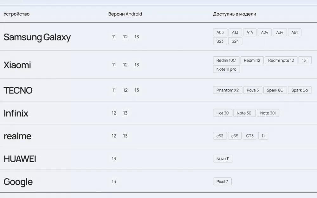Select the realme c53 chip
317x198 pixels.
(x=220, y=136)
